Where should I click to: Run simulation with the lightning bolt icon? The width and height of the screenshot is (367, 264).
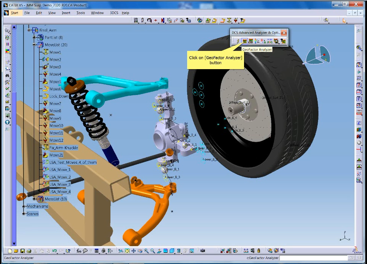[x=238, y=41]
